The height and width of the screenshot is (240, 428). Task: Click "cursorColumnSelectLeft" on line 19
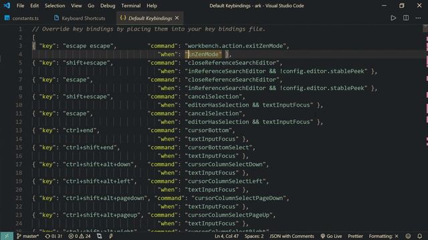225,181
